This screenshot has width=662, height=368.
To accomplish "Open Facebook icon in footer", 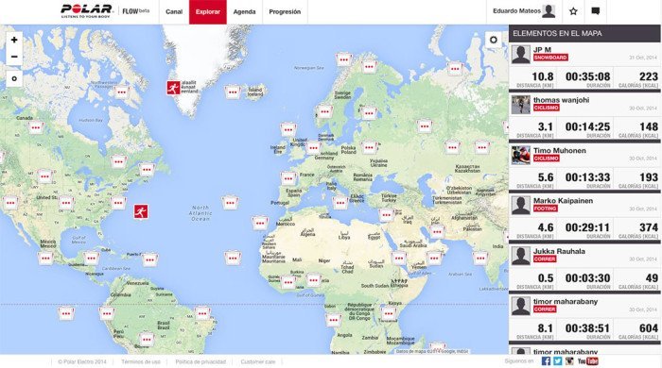I will tap(546, 361).
